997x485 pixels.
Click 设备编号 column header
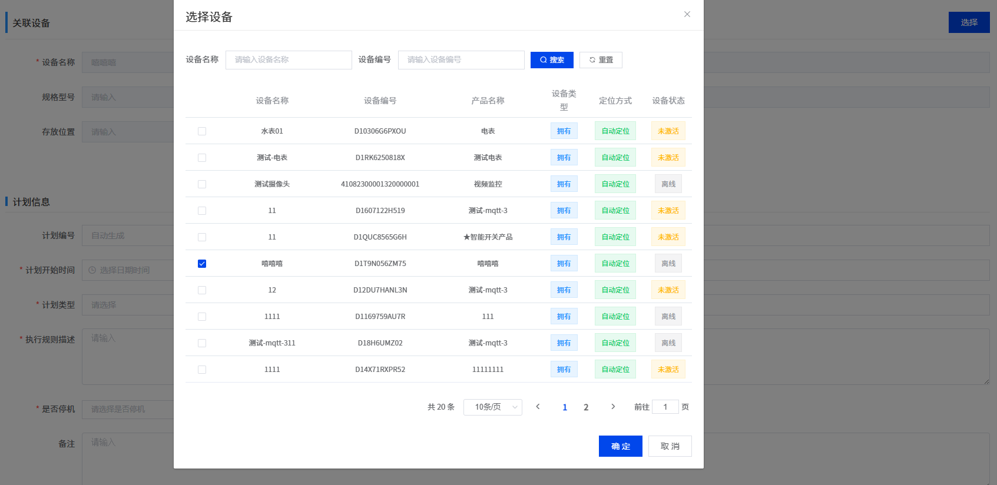pos(380,101)
